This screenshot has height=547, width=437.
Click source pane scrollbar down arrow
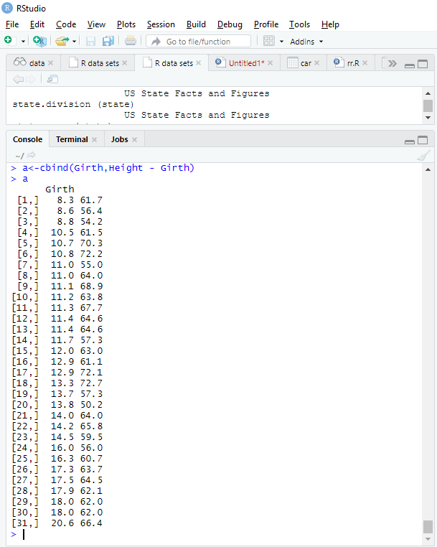pos(428,118)
